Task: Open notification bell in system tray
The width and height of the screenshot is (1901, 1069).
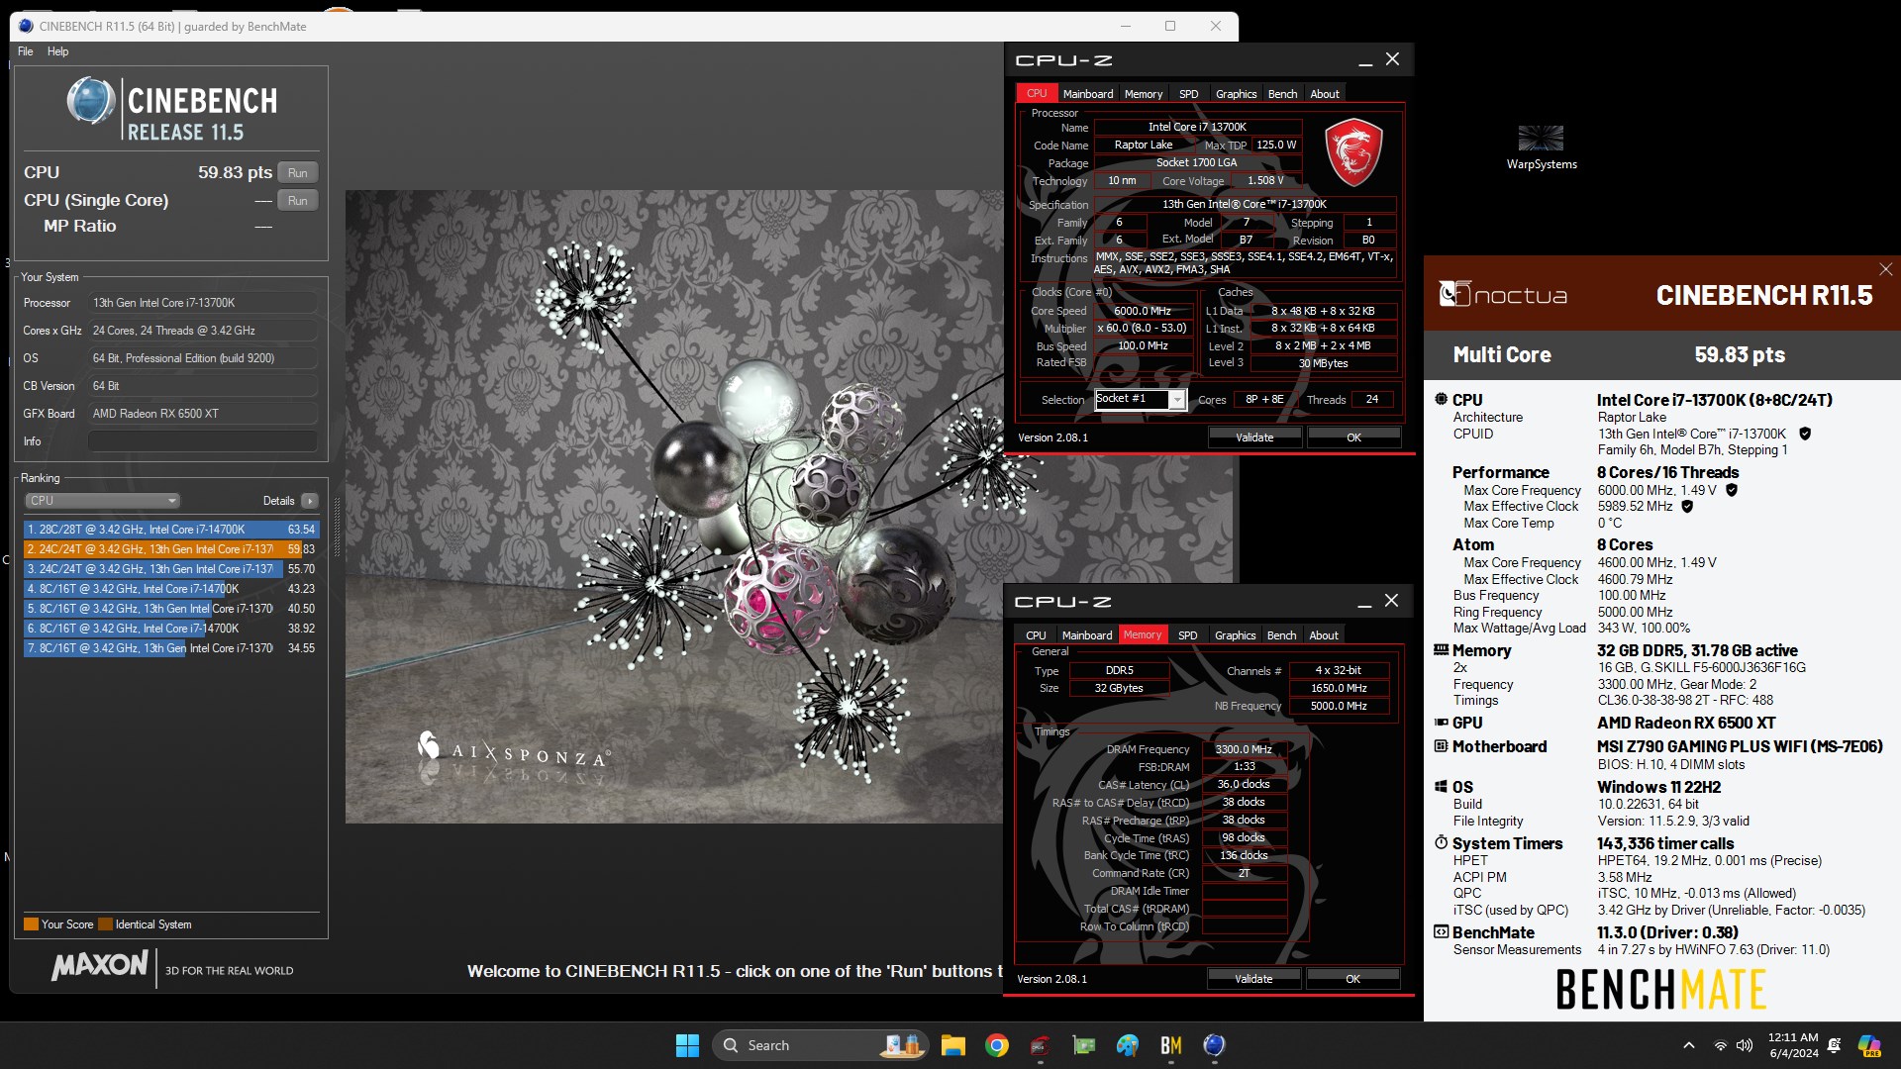Action: (1834, 1045)
